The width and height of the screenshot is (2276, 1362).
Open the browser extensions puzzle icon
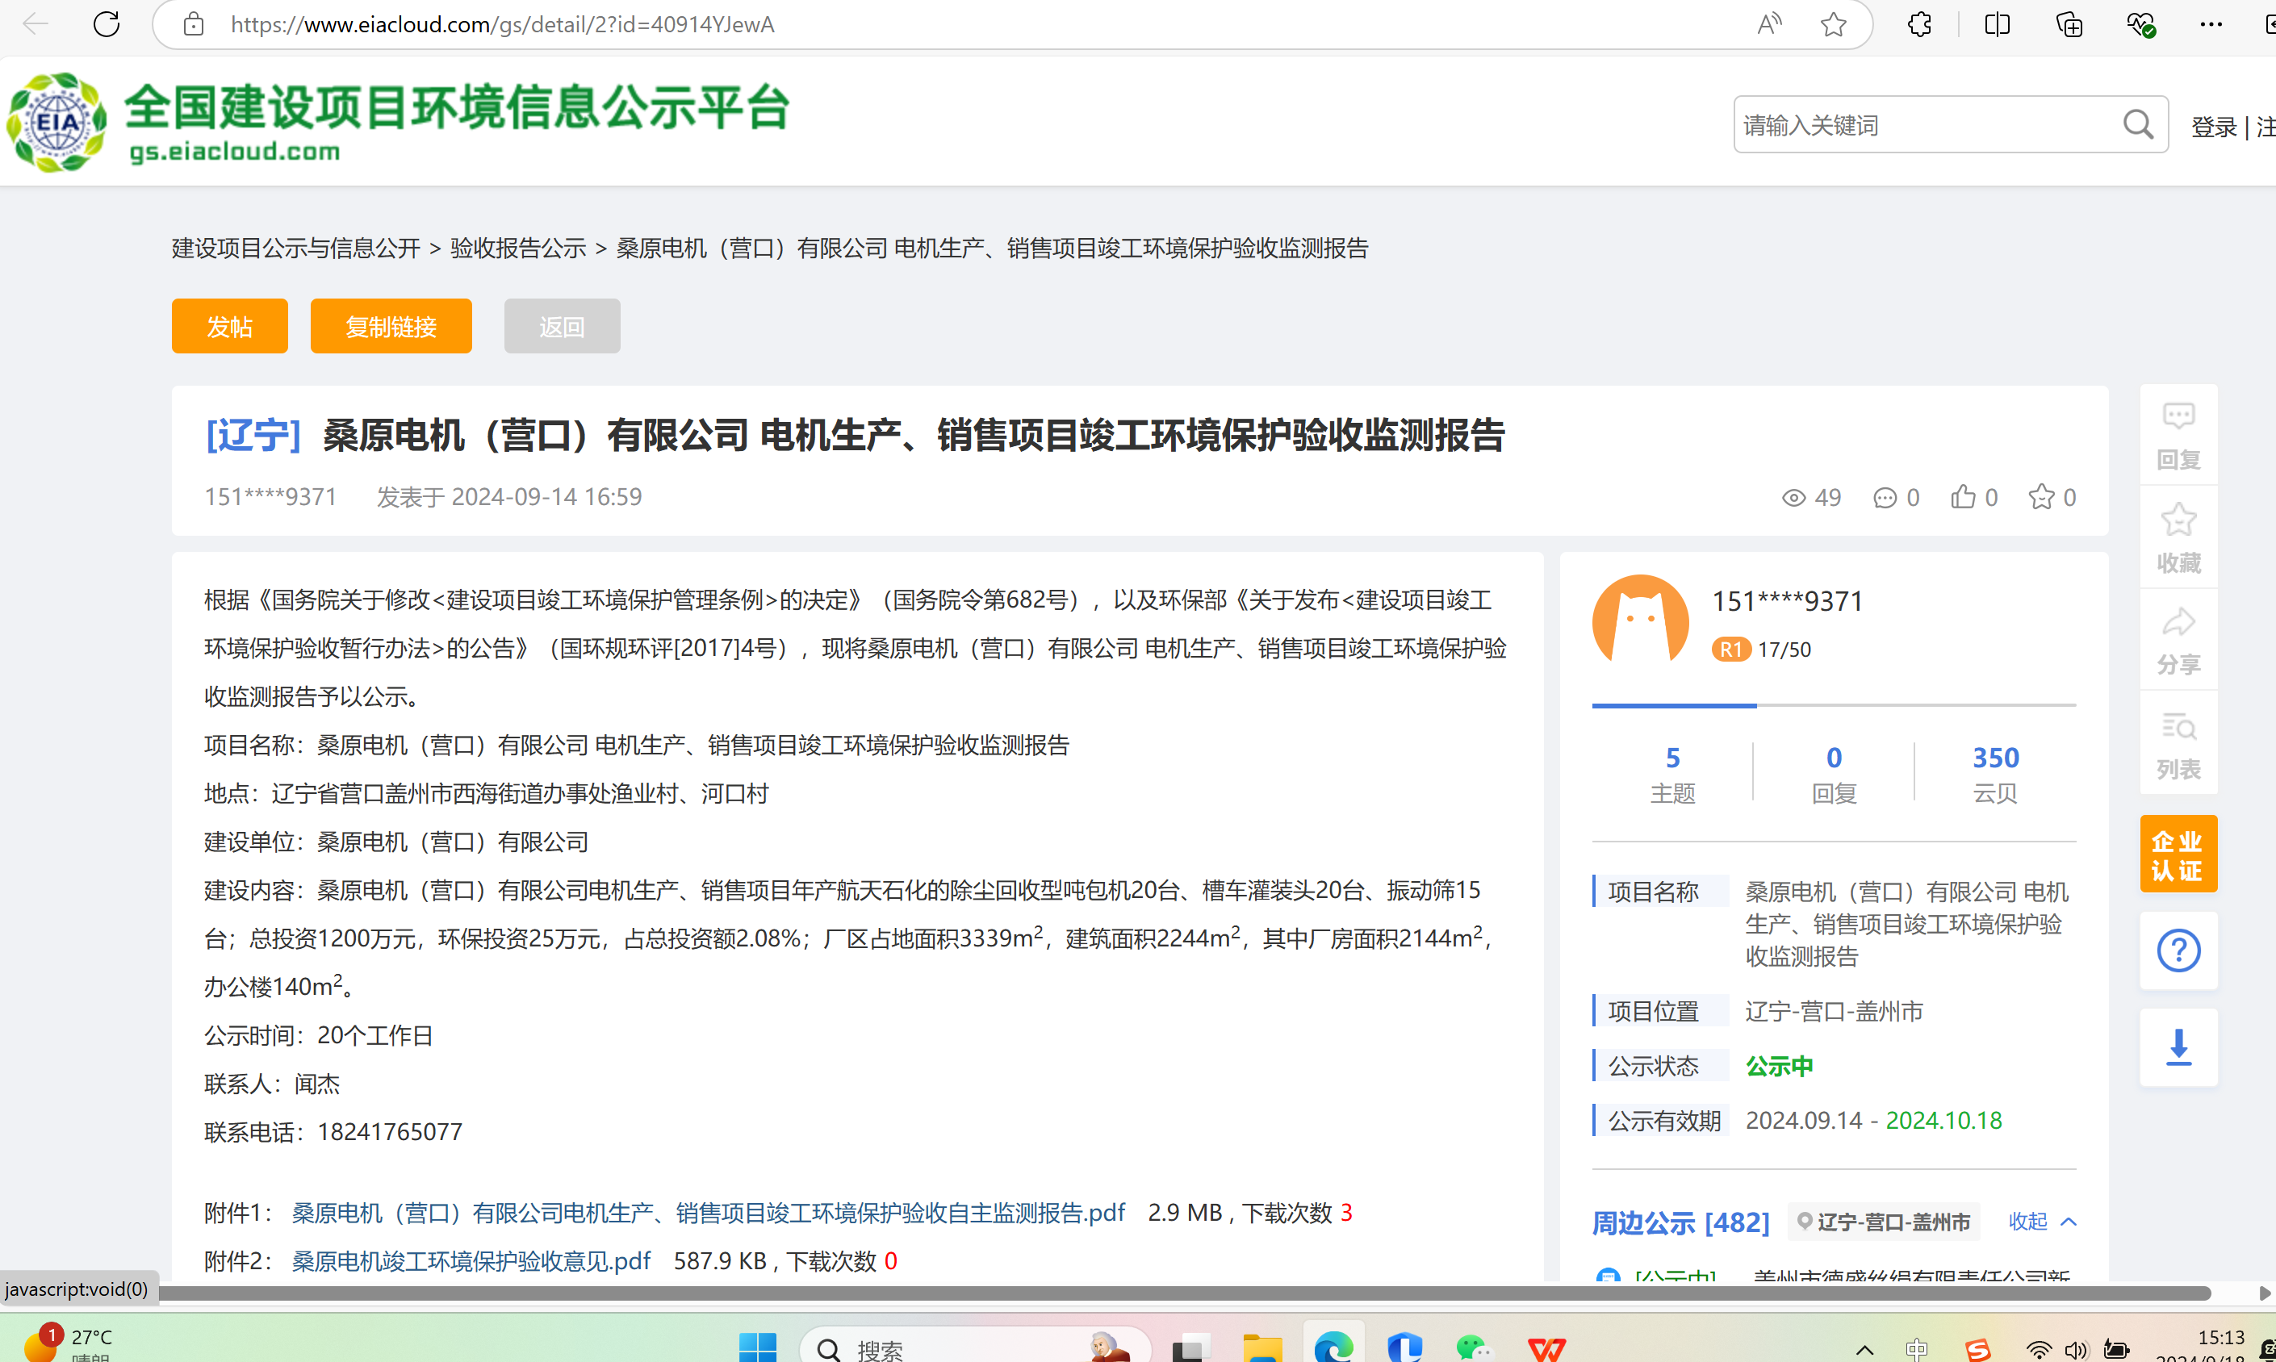[x=1920, y=24]
